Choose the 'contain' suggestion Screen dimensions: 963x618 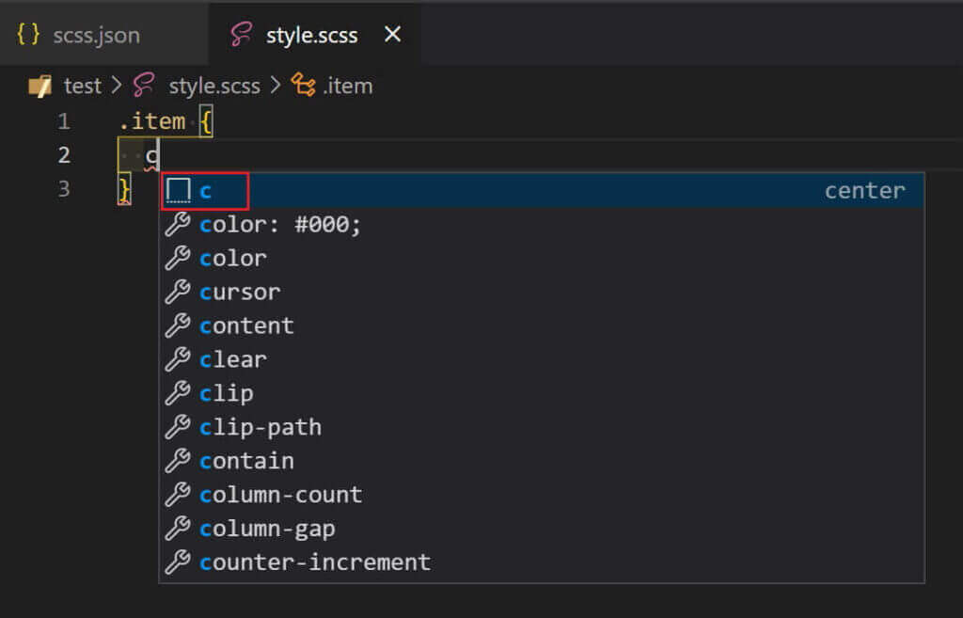[x=542, y=461]
